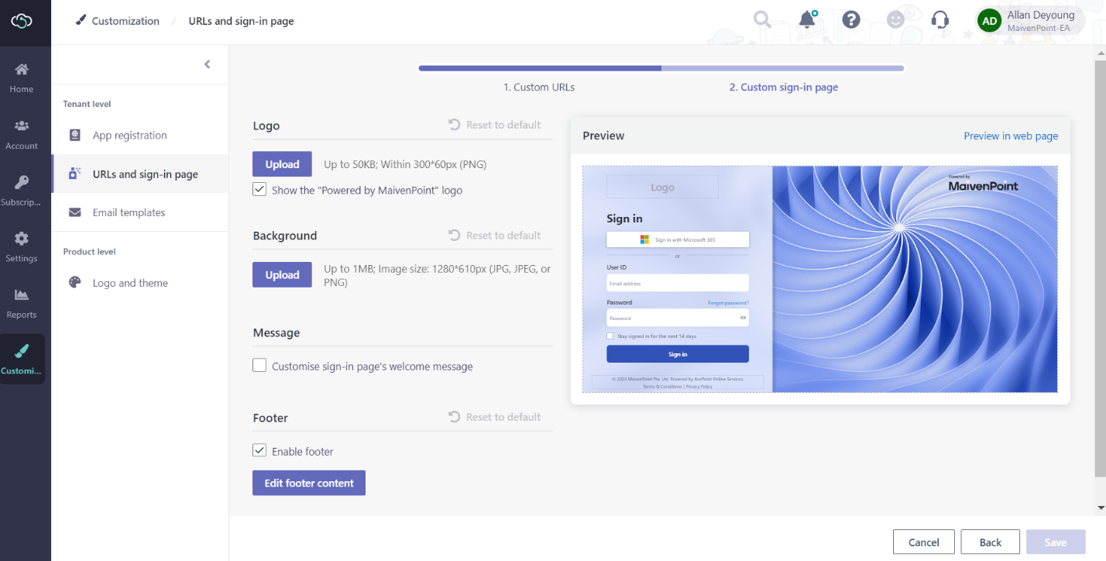Open App registration menu item

pyautogui.click(x=140, y=135)
